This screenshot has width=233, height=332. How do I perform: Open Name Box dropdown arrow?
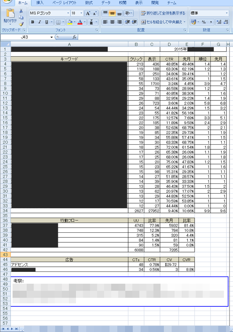pyautogui.click(x=52, y=37)
